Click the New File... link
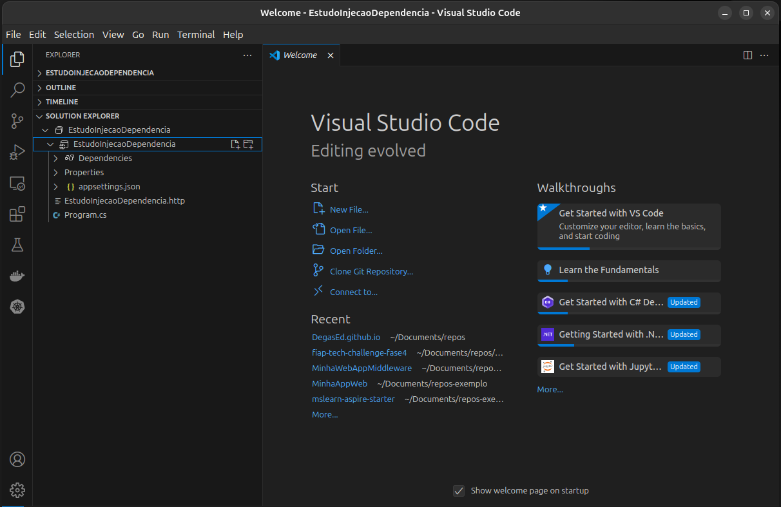Image resolution: width=781 pixels, height=507 pixels. (x=349, y=209)
